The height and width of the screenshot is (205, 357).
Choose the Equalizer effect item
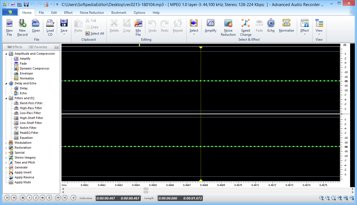[x=26, y=138]
